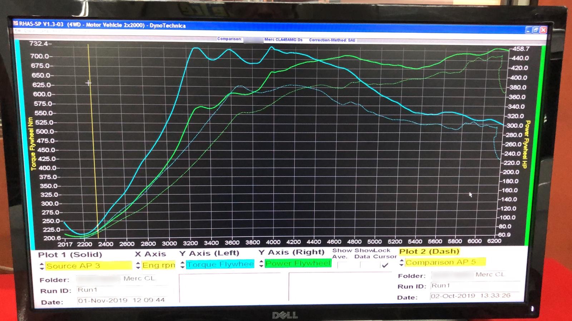Enable the Show Data checkbox
The image size is (572, 321).
tap(365, 265)
